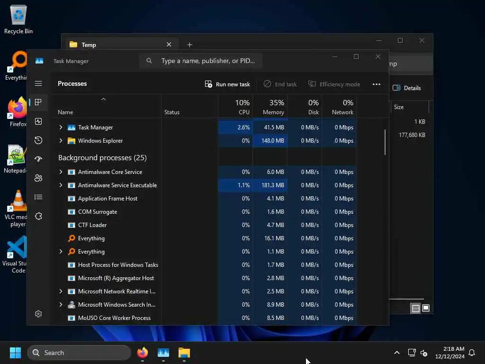Expand the Windows Explorer process row
This screenshot has width=485, height=364.
click(61, 141)
